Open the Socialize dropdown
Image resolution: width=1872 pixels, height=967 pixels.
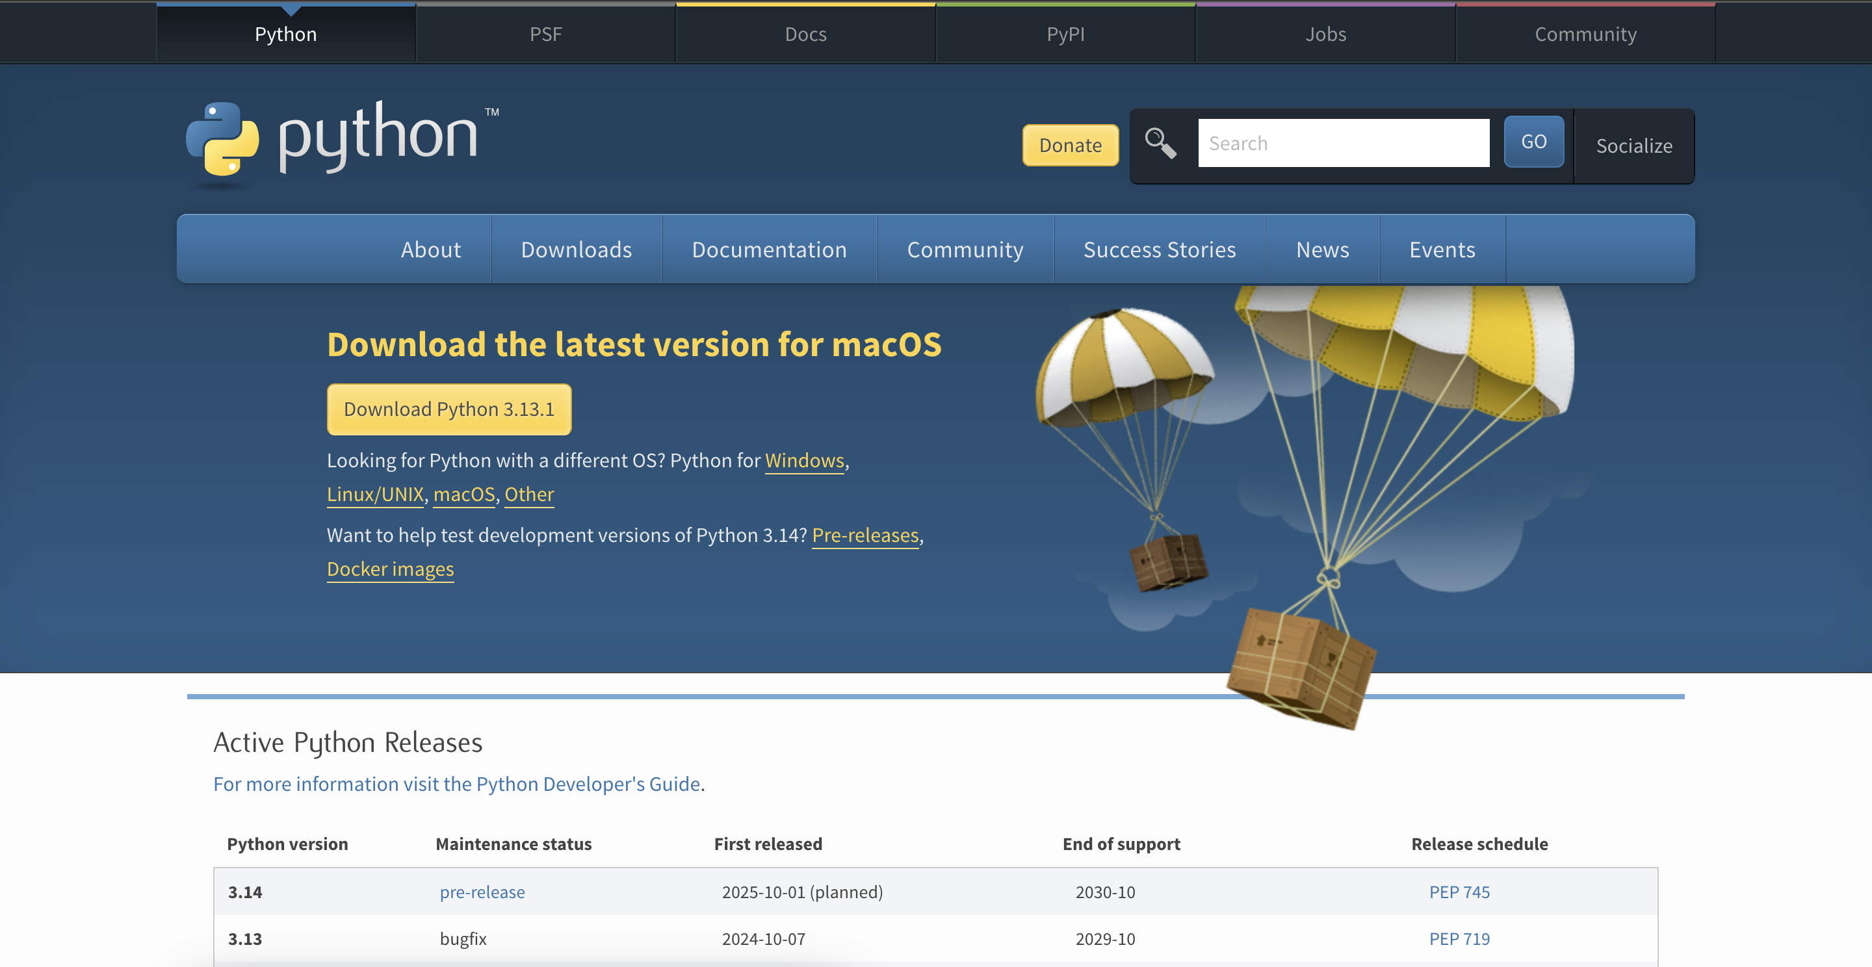(x=1633, y=146)
